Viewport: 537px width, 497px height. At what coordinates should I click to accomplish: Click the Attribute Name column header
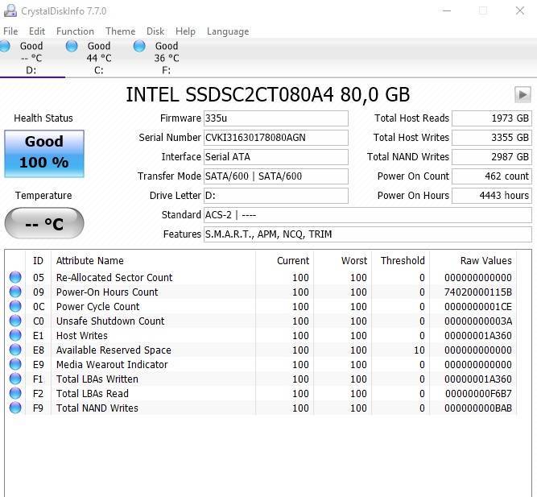89,260
